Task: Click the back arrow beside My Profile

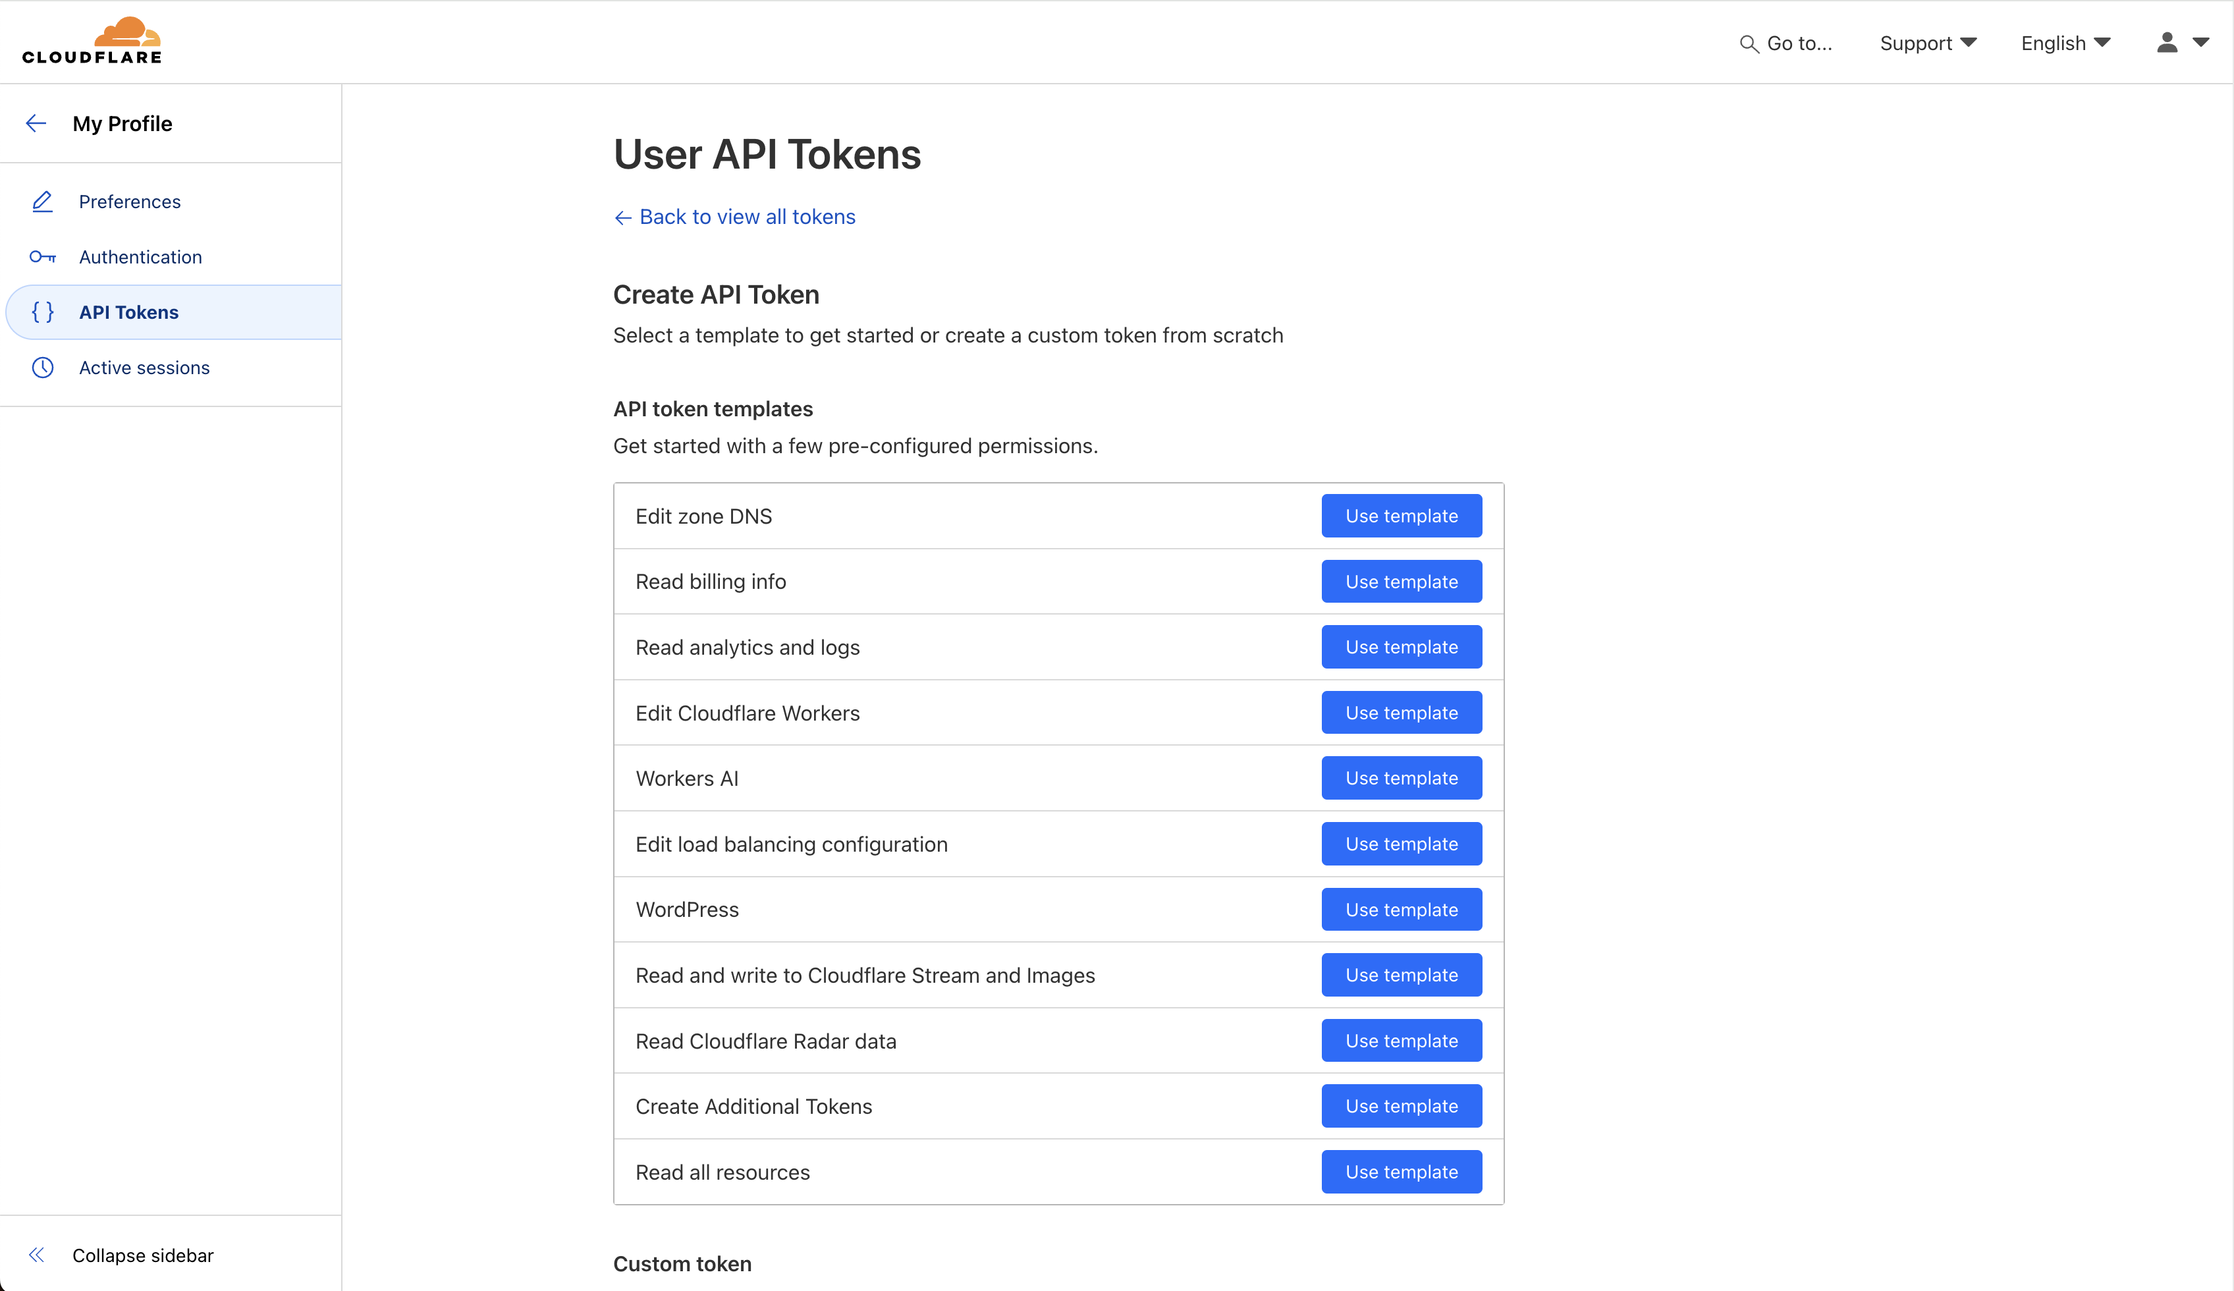Action: tap(36, 123)
